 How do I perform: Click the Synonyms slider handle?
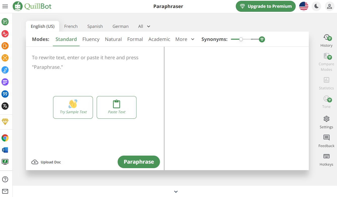(241, 39)
